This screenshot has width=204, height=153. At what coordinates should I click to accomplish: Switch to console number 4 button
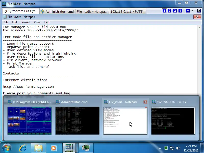point(180,11)
